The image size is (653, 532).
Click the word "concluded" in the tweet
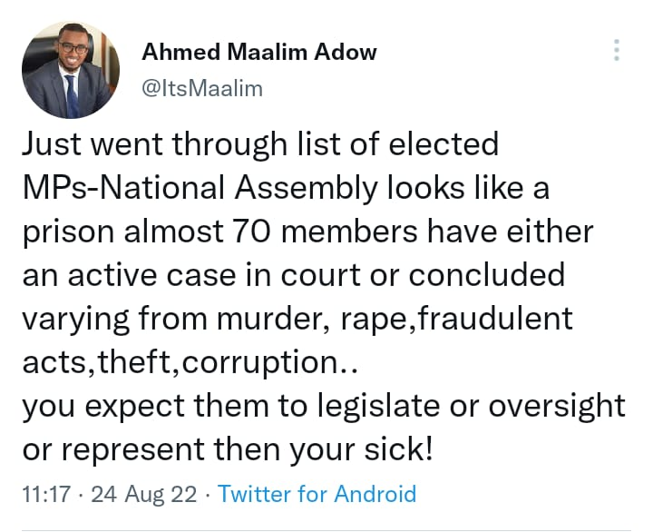click(x=487, y=274)
